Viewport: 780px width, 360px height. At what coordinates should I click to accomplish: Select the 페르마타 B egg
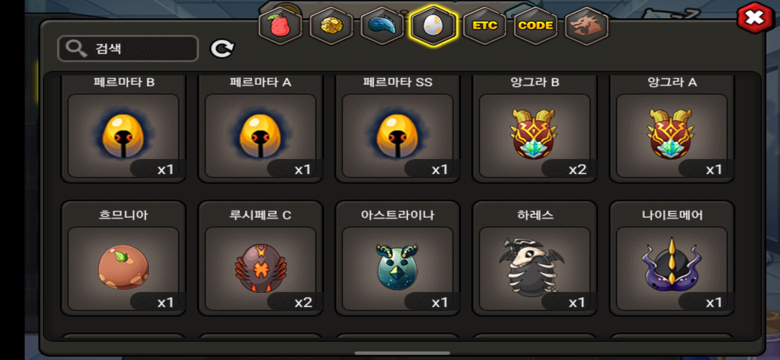[123, 128]
